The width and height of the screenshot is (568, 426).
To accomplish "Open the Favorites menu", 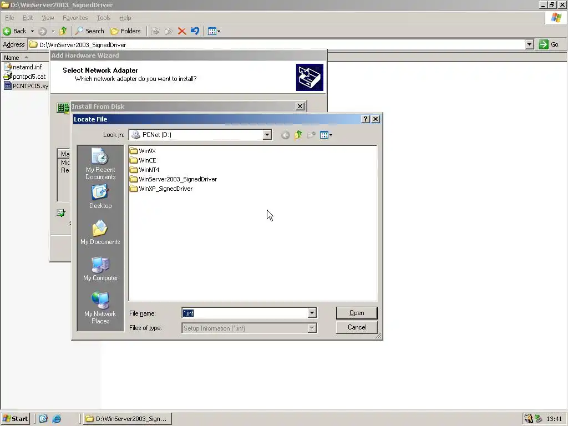I will pyautogui.click(x=75, y=18).
